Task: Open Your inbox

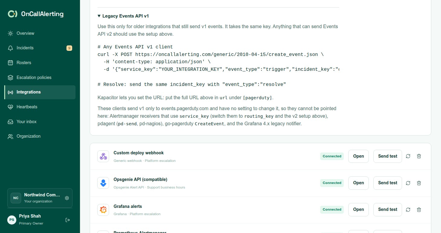Action: pos(40,122)
